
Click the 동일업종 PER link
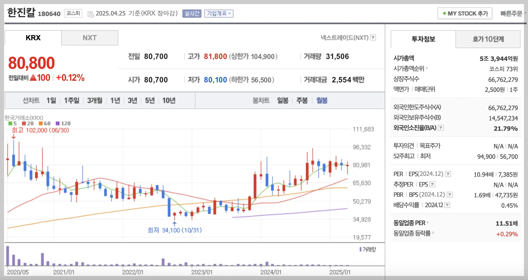pos(409,223)
